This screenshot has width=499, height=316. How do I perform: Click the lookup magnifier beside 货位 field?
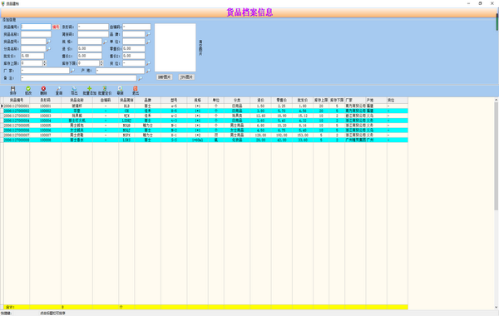pyautogui.click(x=148, y=63)
